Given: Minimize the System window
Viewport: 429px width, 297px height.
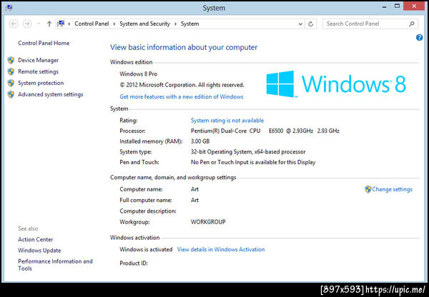Looking at the screenshot, I should pyautogui.click(x=385, y=7).
